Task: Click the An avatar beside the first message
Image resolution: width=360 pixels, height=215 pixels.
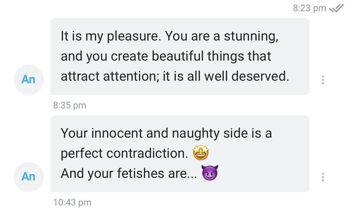Action: pos(28,80)
